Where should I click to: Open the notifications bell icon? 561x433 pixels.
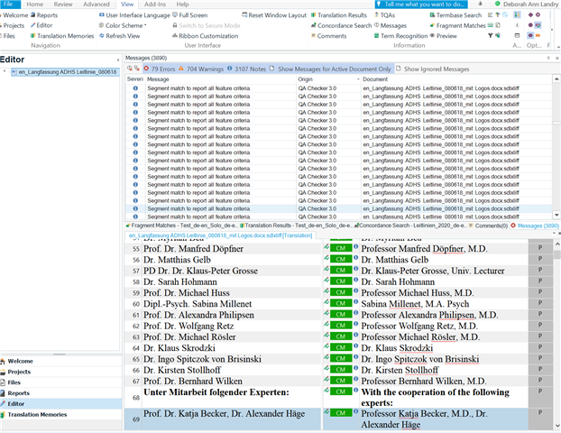(480, 4)
